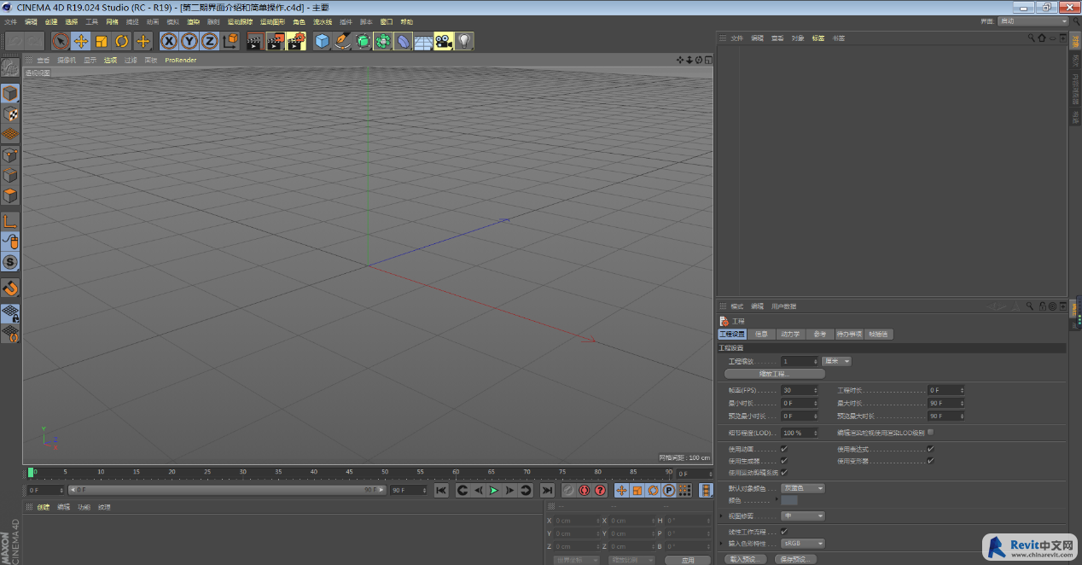The width and height of the screenshot is (1082, 565).
Task: Switch to 信息 tab in attributes
Action: point(761,335)
